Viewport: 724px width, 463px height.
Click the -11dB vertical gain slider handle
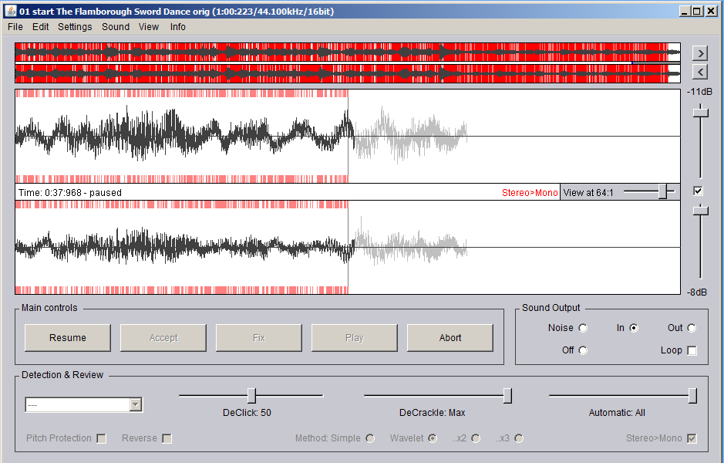[x=700, y=112]
